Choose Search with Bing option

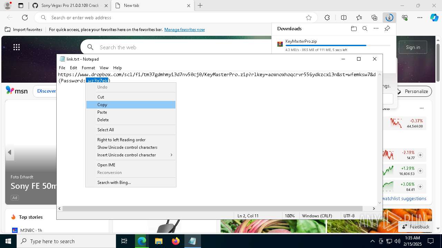pyautogui.click(x=131, y=183)
